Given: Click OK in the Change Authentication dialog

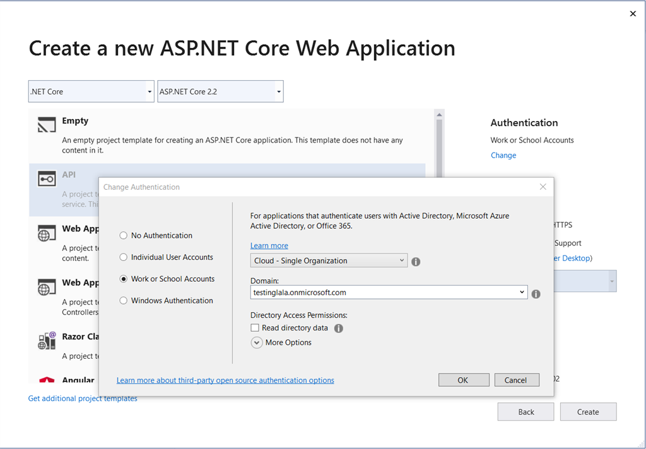Looking at the screenshot, I should (464, 380).
